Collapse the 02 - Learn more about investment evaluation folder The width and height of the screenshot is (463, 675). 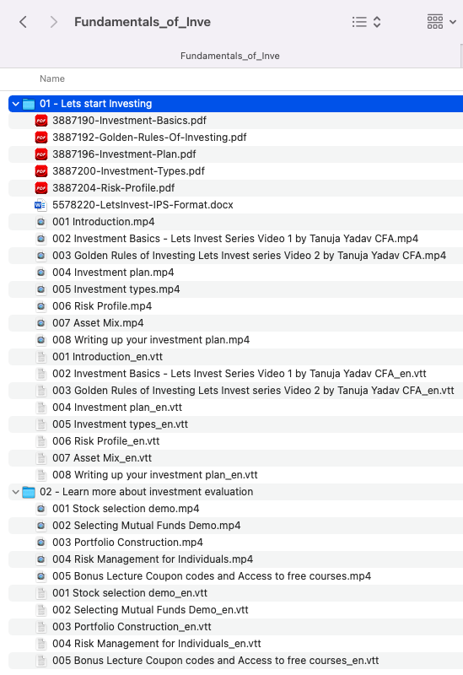(x=15, y=492)
